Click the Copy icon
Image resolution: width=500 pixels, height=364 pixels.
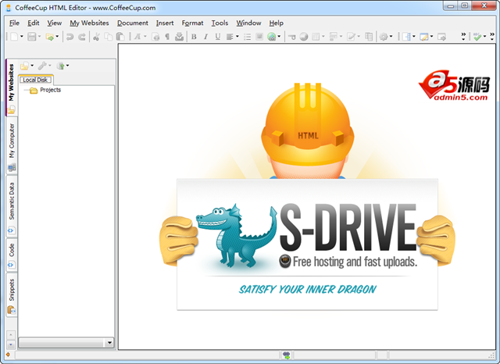109,37
